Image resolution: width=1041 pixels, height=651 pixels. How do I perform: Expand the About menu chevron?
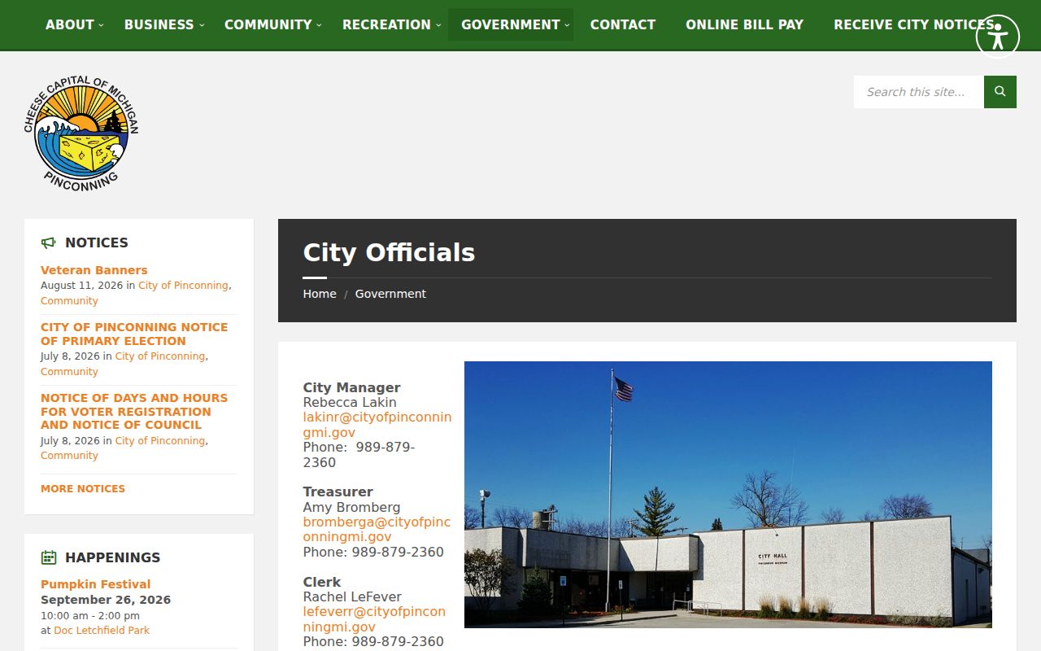click(102, 25)
